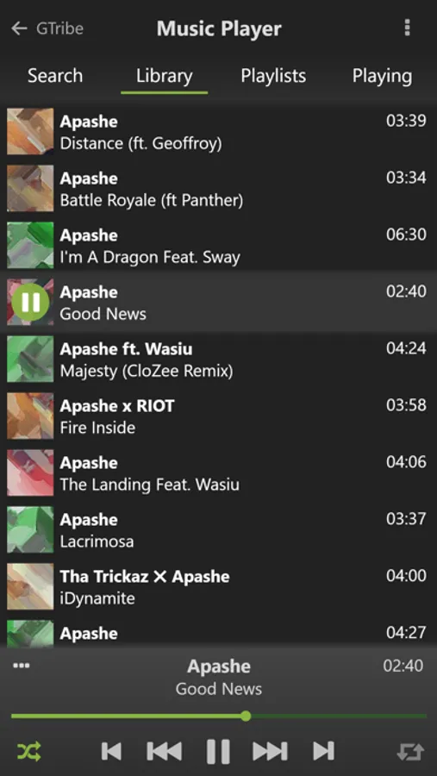Go back to GTribe using the arrow
The width and height of the screenshot is (437, 776).
(19, 28)
